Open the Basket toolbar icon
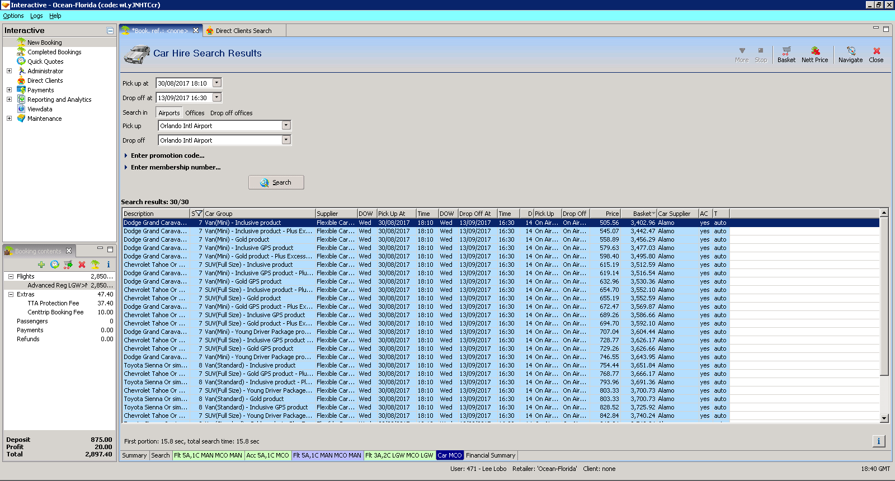 pyautogui.click(x=786, y=54)
